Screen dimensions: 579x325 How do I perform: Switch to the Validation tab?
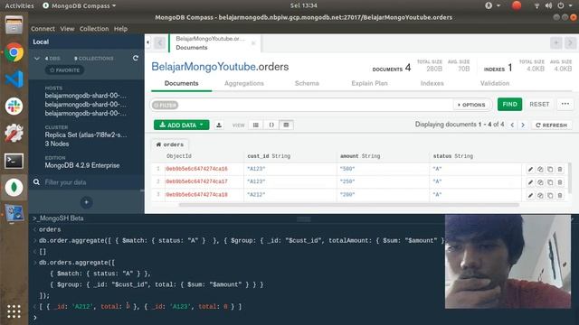tap(495, 83)
